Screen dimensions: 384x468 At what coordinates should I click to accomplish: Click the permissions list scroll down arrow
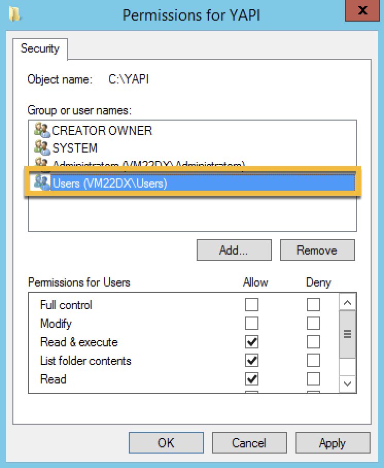347,383
